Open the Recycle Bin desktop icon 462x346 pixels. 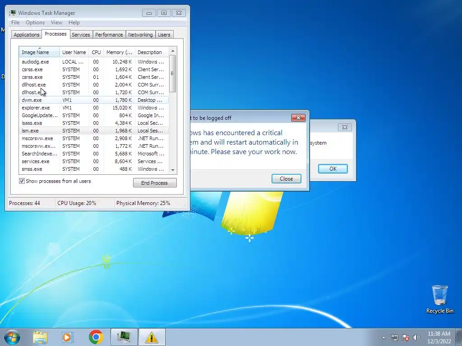pos(439,299)
